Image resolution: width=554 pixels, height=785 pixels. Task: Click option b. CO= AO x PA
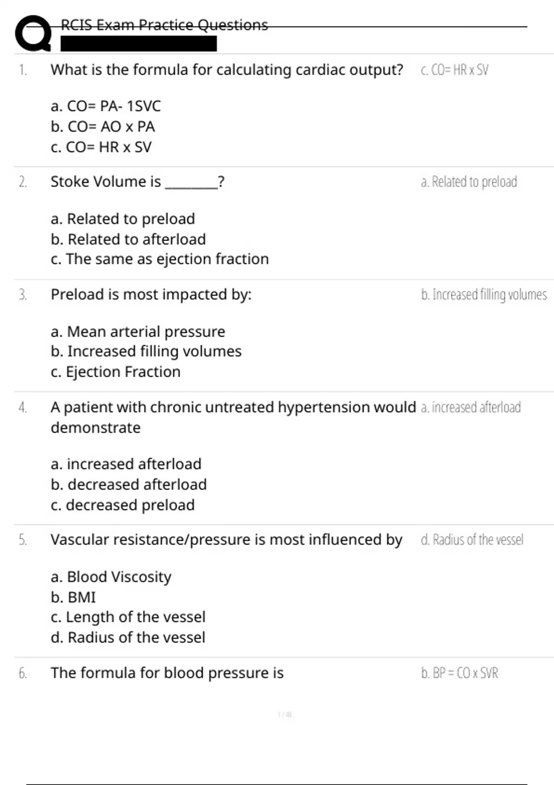[103, 127]
